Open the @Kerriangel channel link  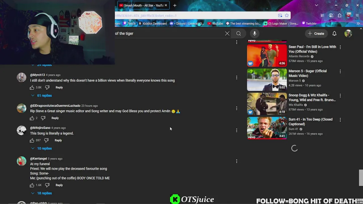[39, 159]
